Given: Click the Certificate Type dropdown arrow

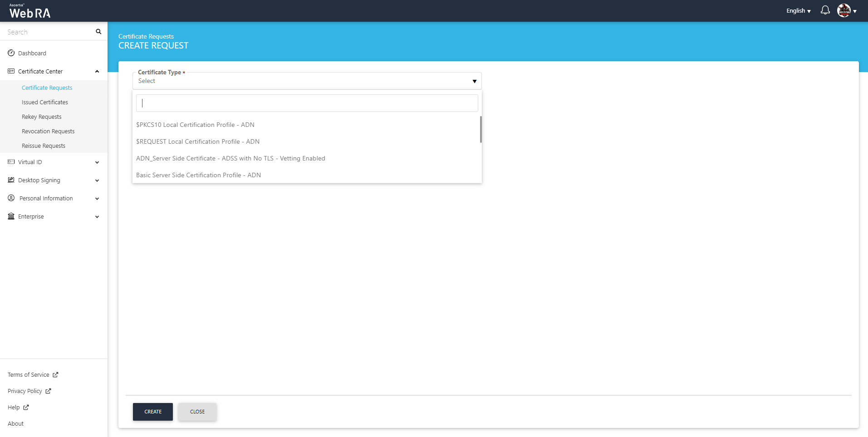Looking at the screenshot, I should (475, 82).
